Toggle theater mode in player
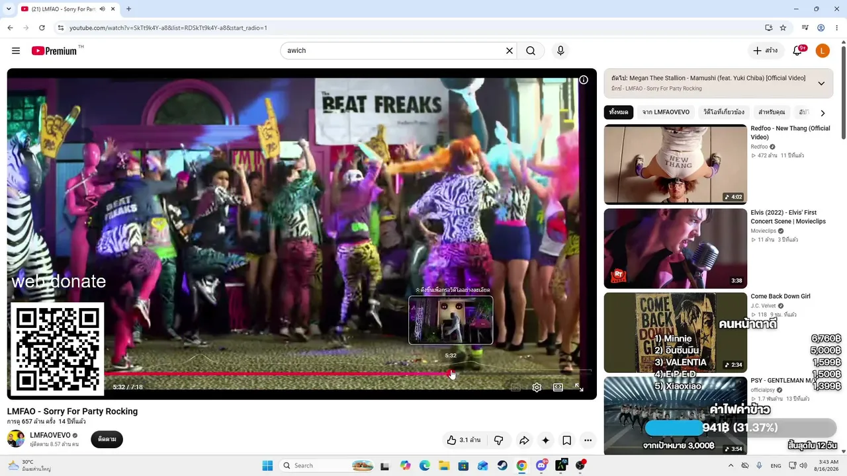 pos(558,387)
